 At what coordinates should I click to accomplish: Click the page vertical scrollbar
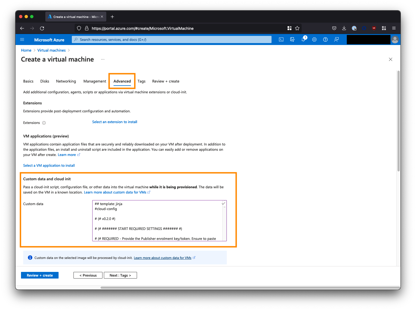pyautogui.click(x=399, y=121)
